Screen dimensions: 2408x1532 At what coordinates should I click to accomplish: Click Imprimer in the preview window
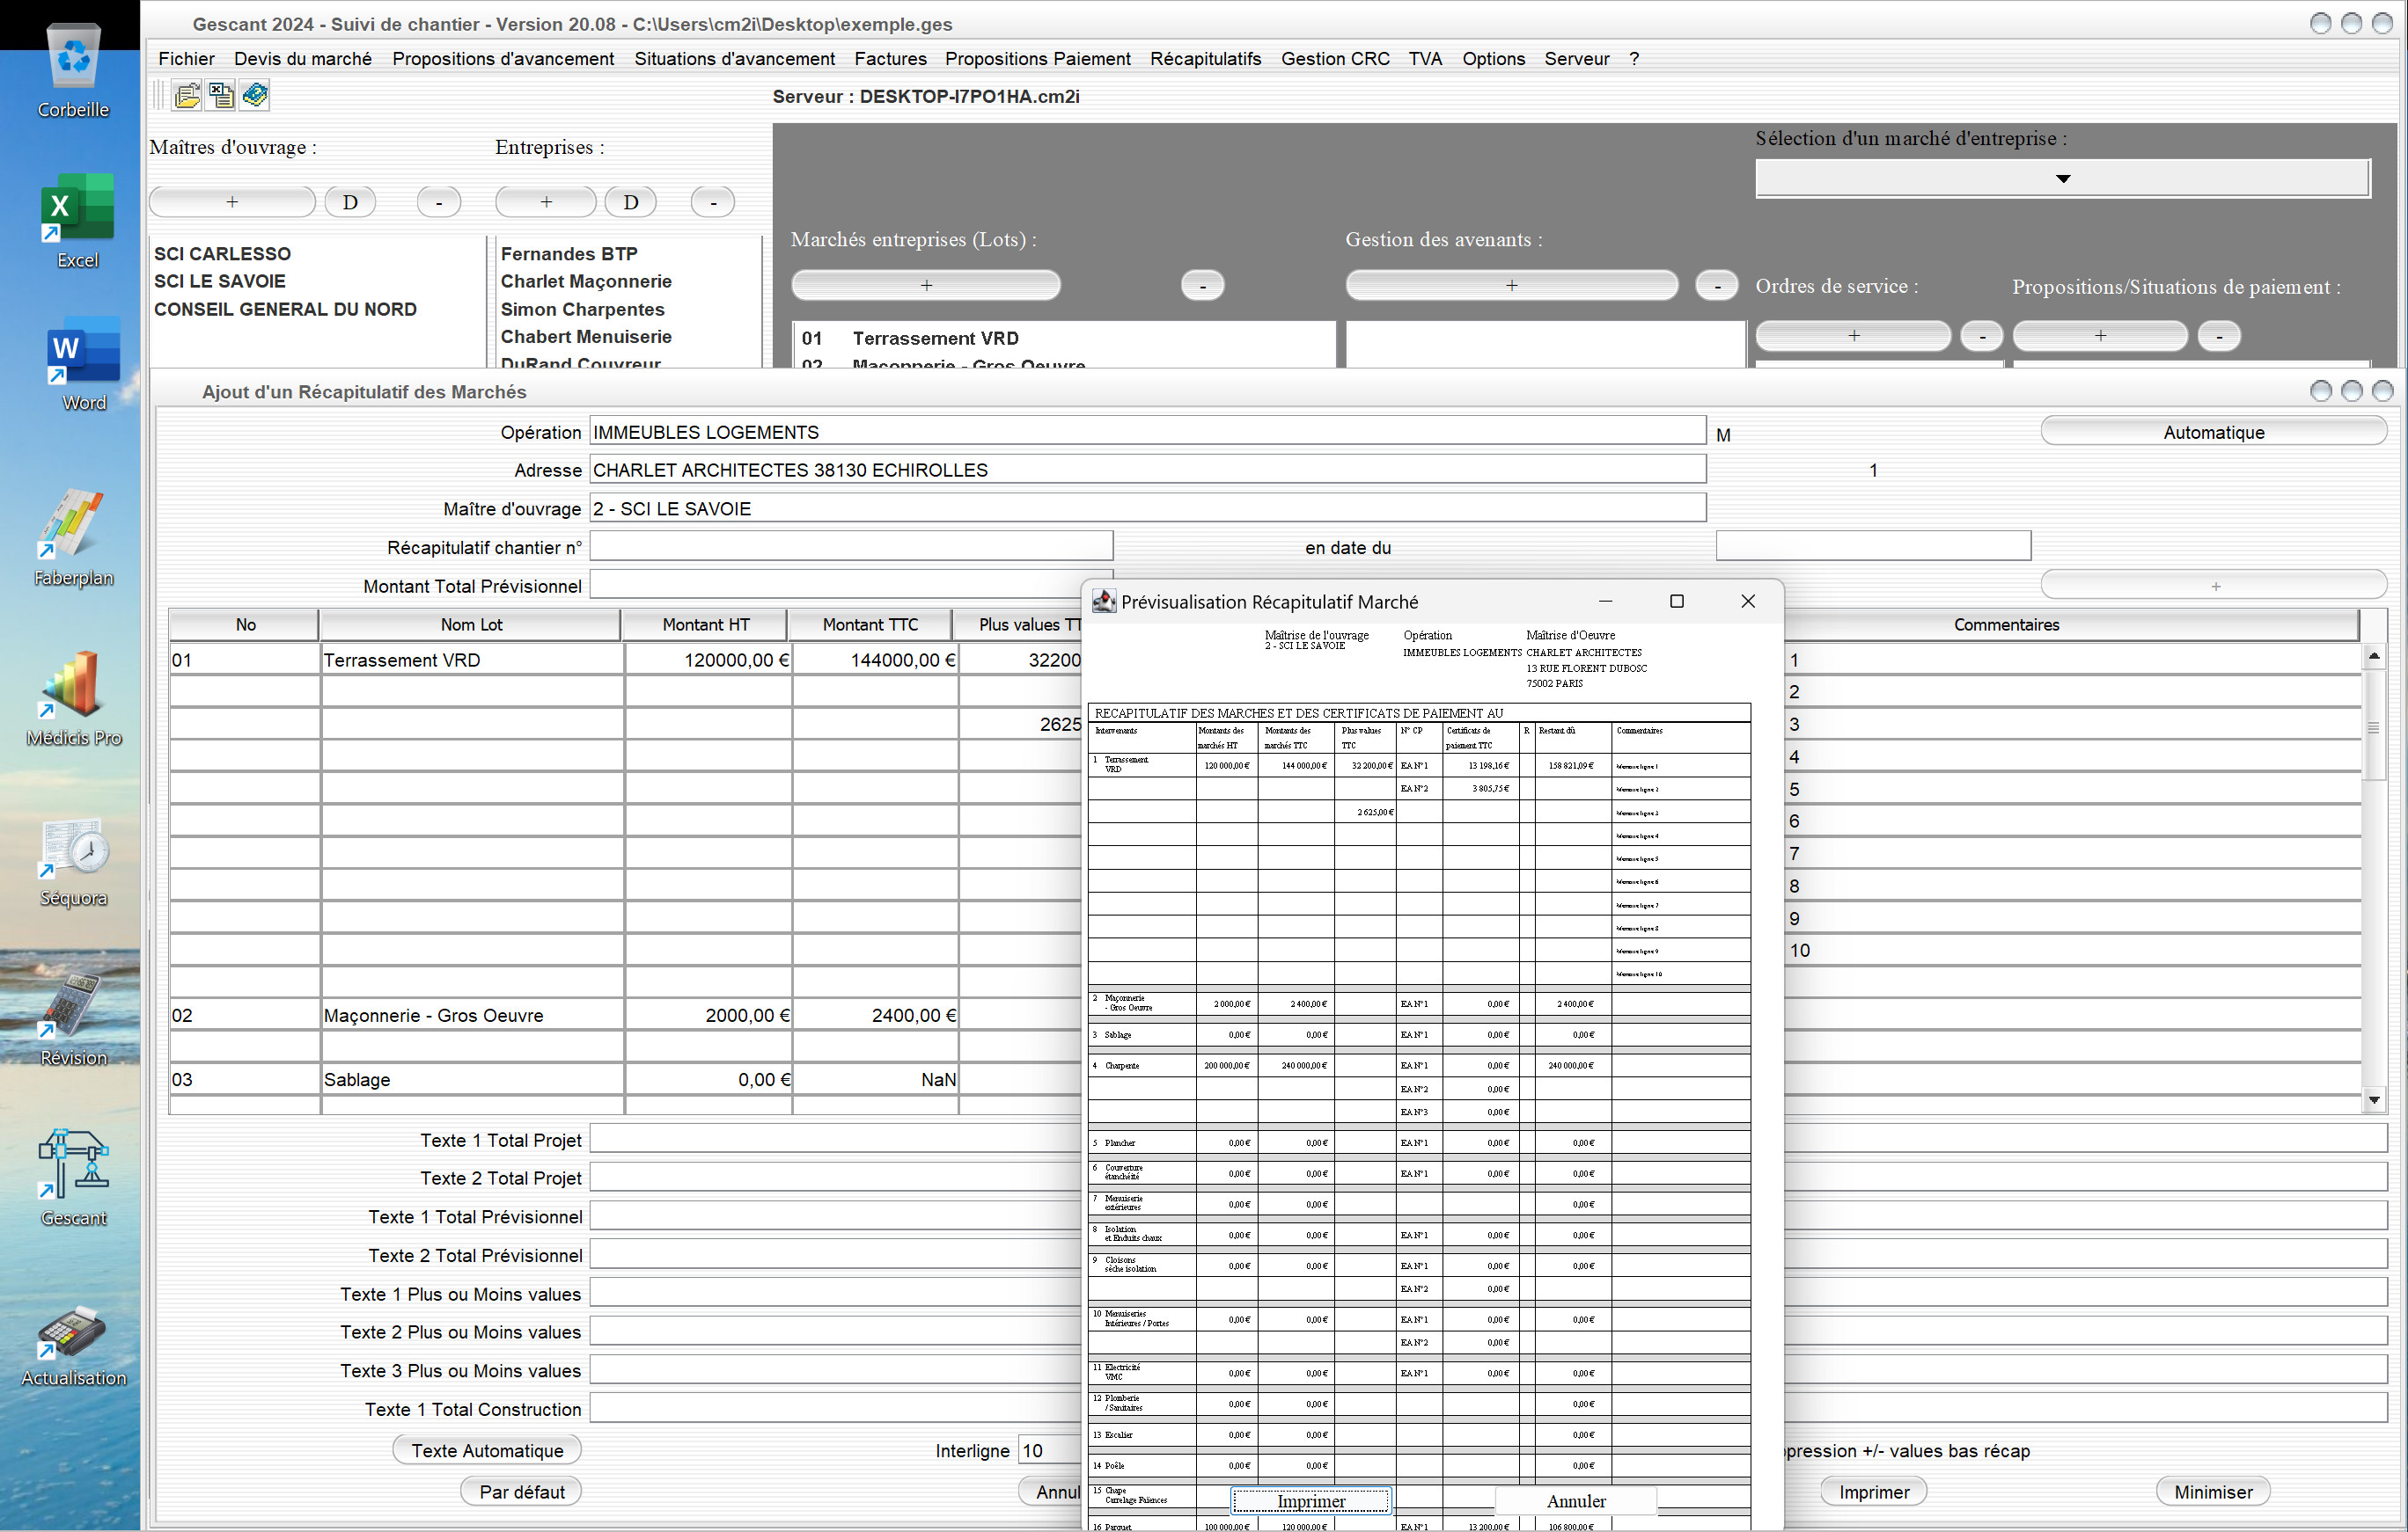coord(1310,1501)
